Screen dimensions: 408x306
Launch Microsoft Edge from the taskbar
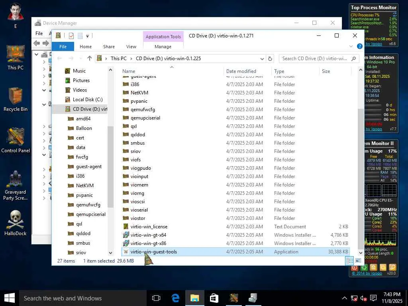pyautogui.click(x=176, y=298)
